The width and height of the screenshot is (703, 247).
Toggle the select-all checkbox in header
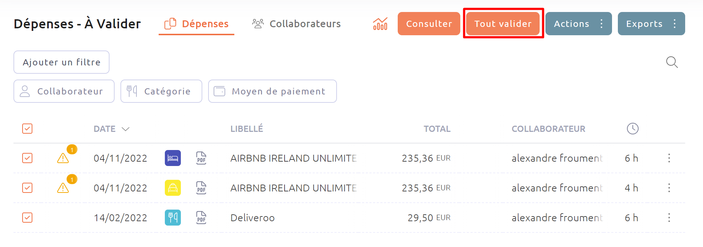click(27, 129)
